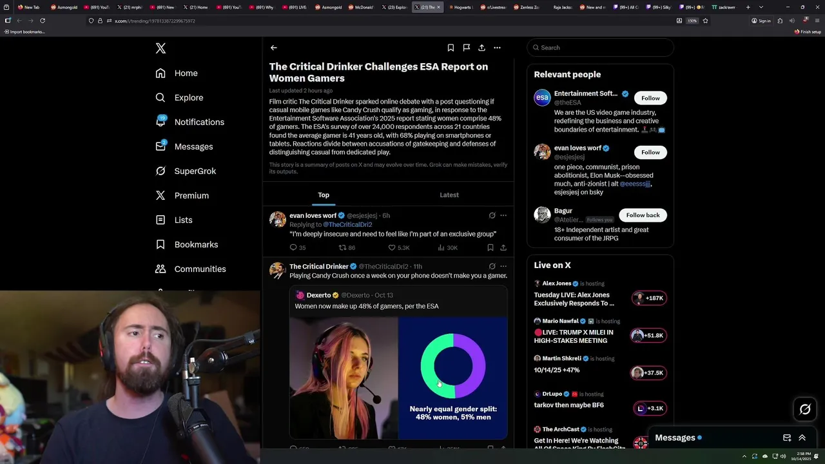Open @TheCriticalDri2 reply mention link
Image resolution: width=825 pixels, height=464 pixels.
click(347, 225)
